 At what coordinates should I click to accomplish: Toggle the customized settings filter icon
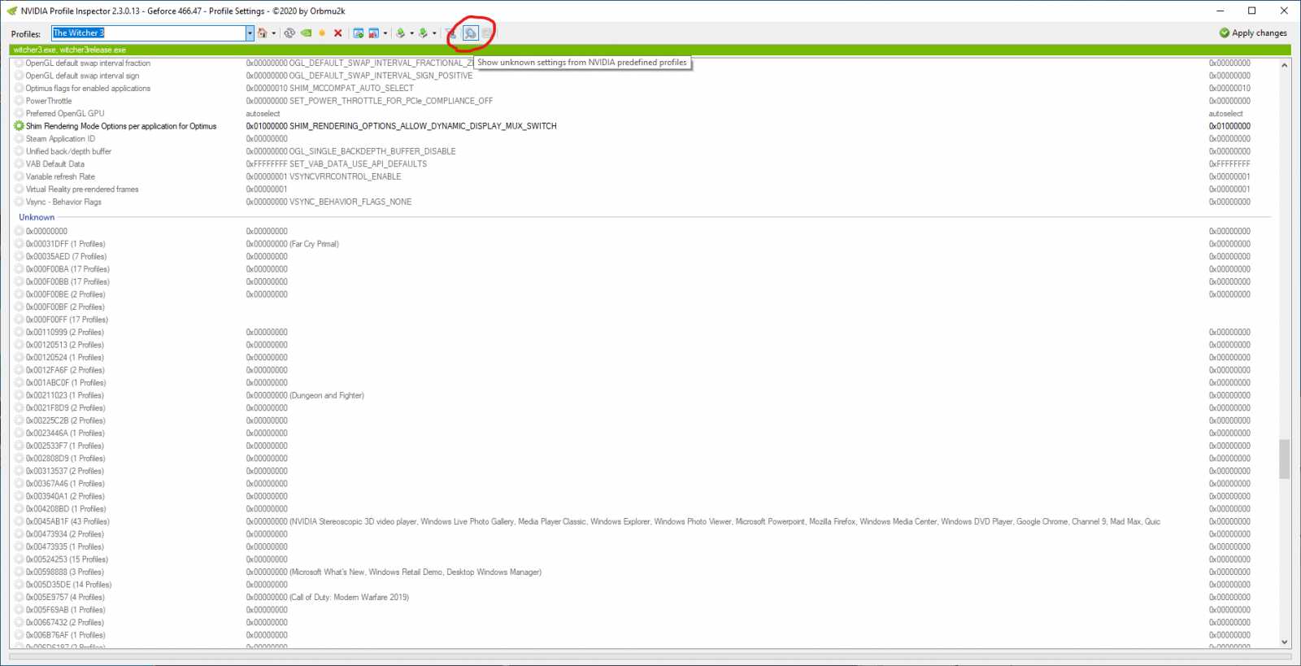point(452,33)
